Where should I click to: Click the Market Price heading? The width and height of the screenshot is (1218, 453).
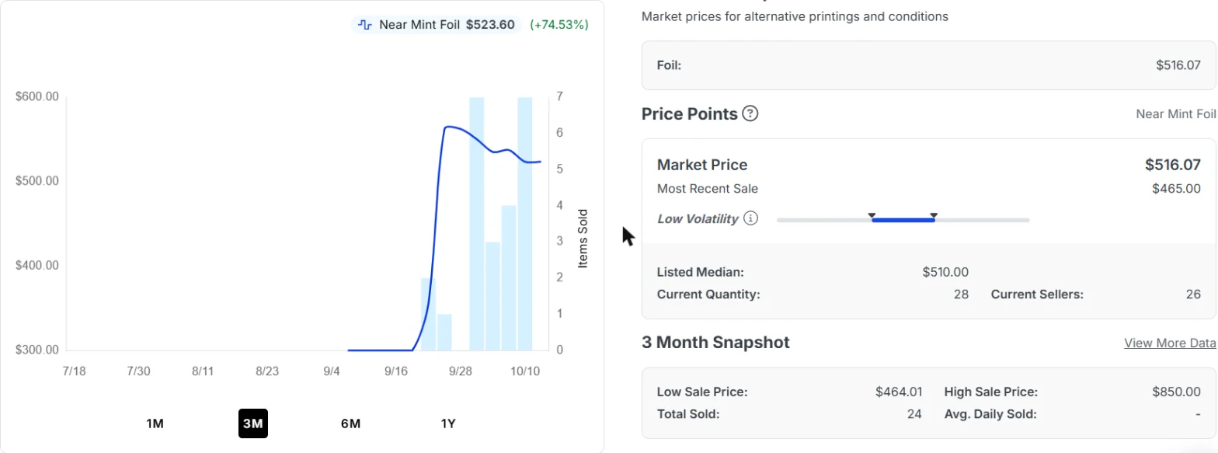[x=702, y=165]
